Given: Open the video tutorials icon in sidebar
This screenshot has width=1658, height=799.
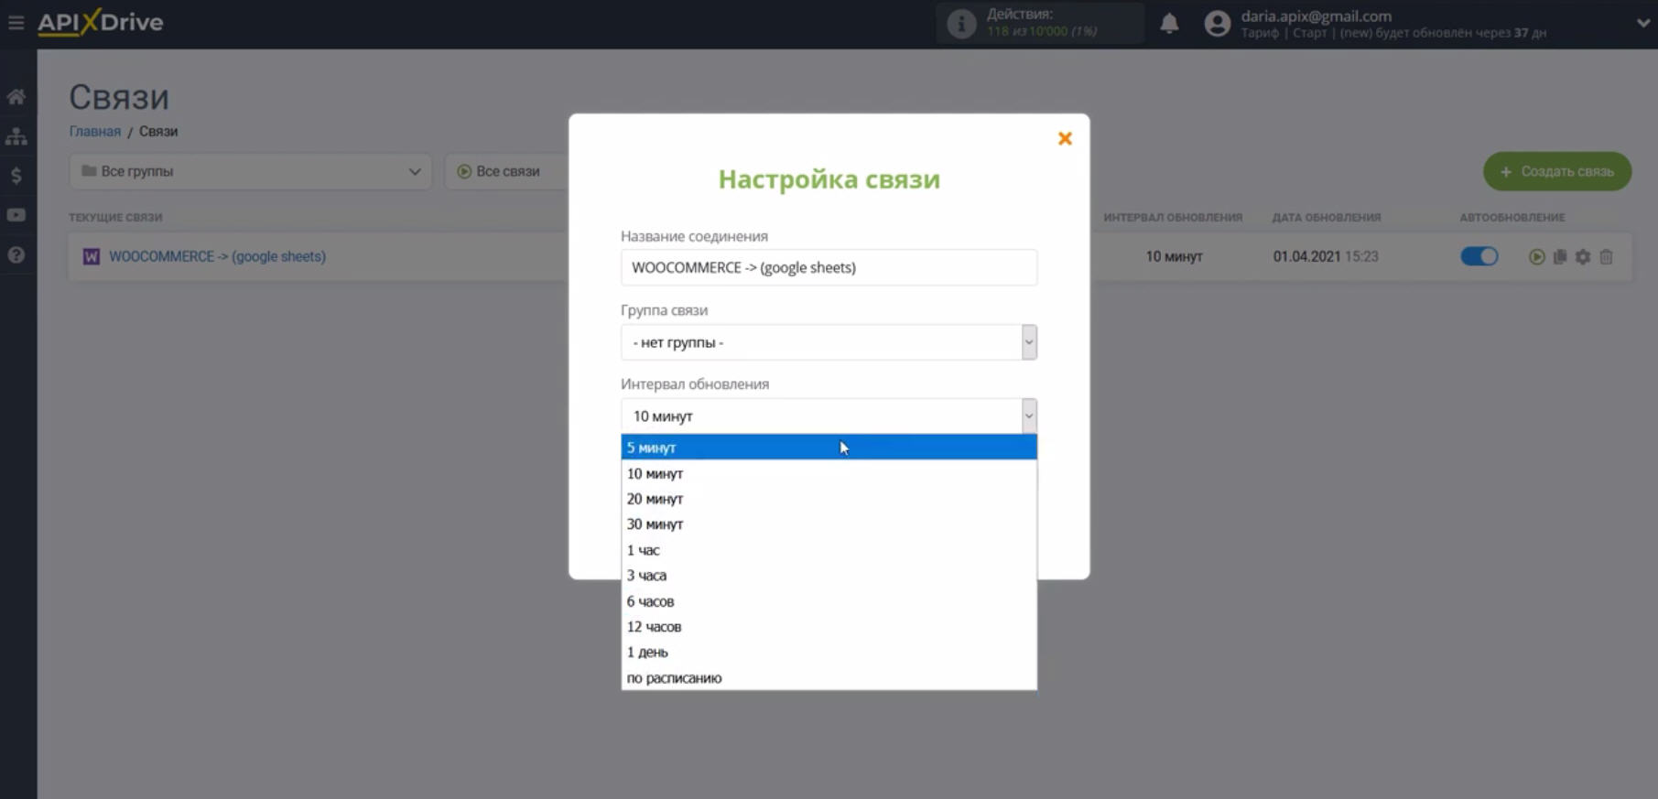Looking at the screenshot, I should (16, 215).
